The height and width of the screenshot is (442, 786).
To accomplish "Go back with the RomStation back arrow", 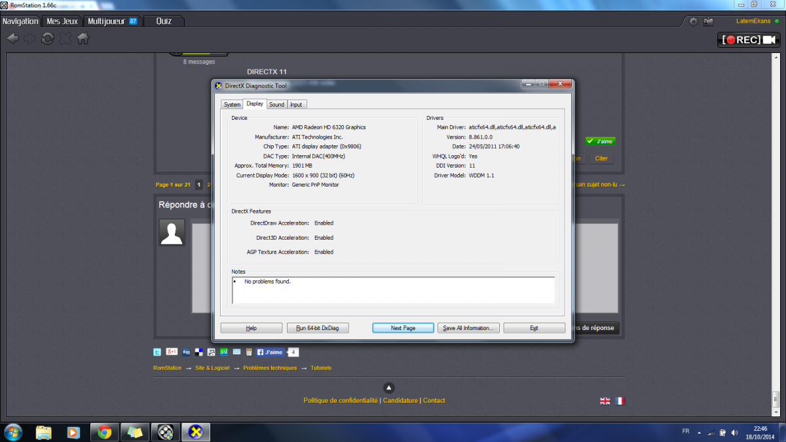I will coord(12,39).
